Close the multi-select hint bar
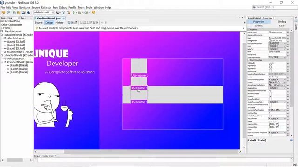 (244, 28)
